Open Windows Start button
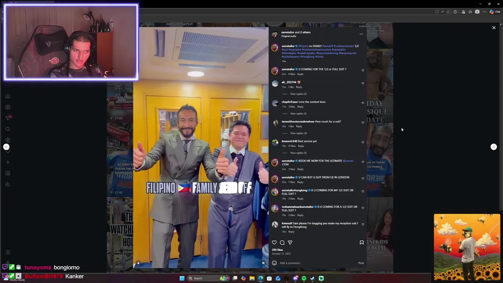Screen dimensions: 503x283 click(x=182, y=278)
